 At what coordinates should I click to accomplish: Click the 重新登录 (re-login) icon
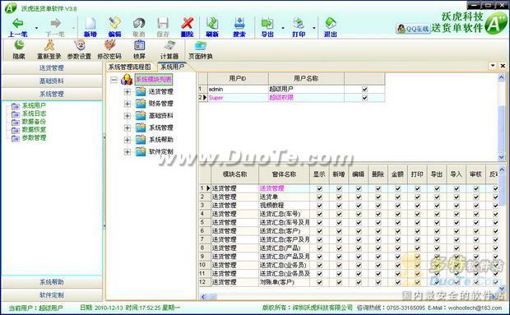coord(49,49)
